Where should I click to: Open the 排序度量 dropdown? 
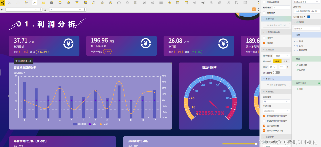tap(281, 56)
